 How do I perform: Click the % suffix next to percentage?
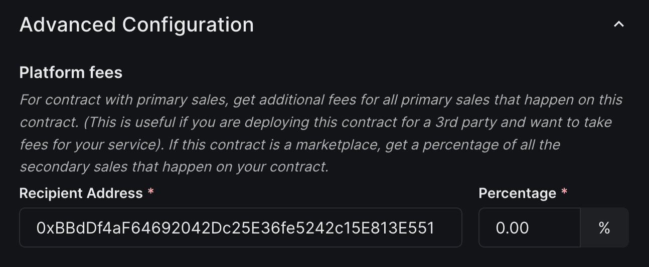[604, 228]
